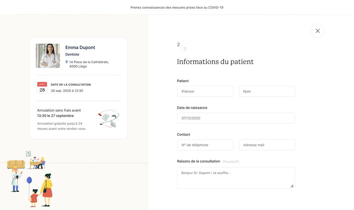Click the Contact section label

(183, 134)
